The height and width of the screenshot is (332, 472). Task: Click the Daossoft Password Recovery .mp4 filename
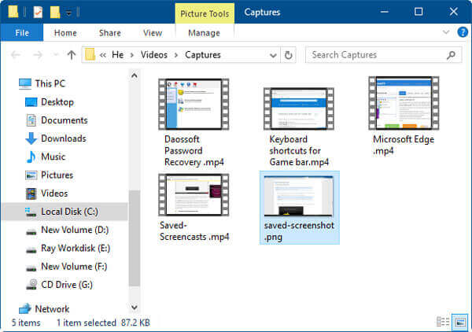point(194,151)
